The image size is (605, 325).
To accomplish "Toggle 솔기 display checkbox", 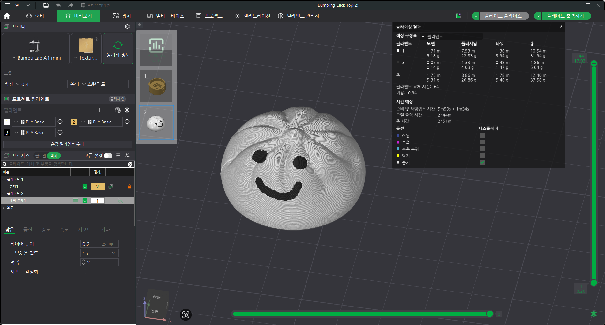I will coord(482,162).
